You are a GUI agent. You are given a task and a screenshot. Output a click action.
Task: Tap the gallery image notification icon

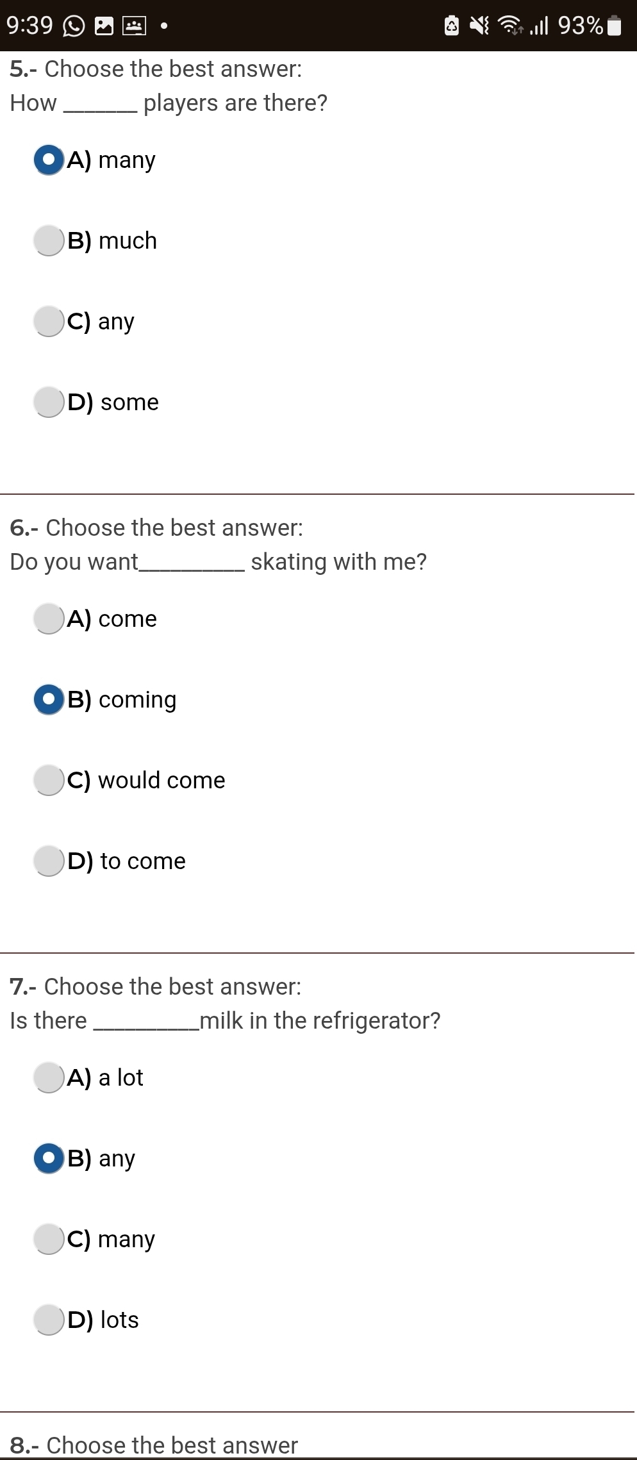pos(104,26)
